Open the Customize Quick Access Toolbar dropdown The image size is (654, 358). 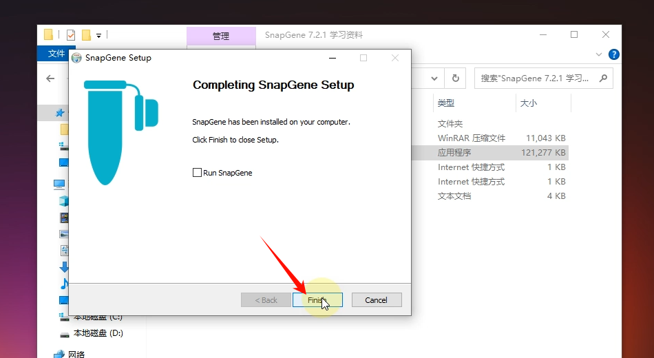click(98, 35)
